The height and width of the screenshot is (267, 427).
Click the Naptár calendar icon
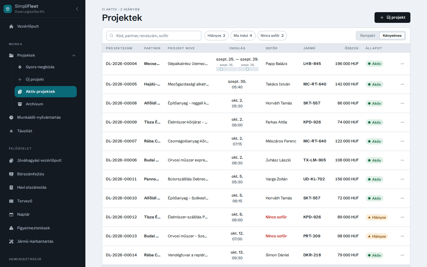click(11, 214)
